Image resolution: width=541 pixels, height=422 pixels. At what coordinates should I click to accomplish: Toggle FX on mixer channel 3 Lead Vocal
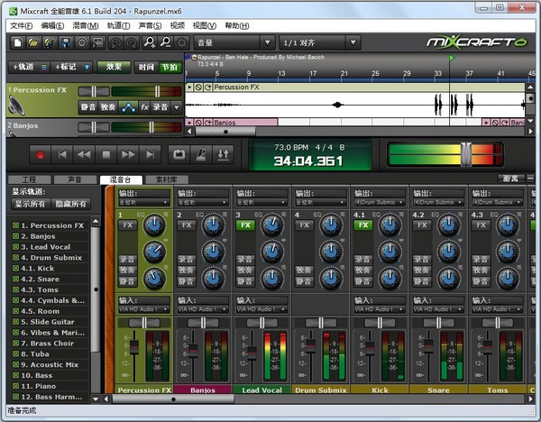(245, 225)
